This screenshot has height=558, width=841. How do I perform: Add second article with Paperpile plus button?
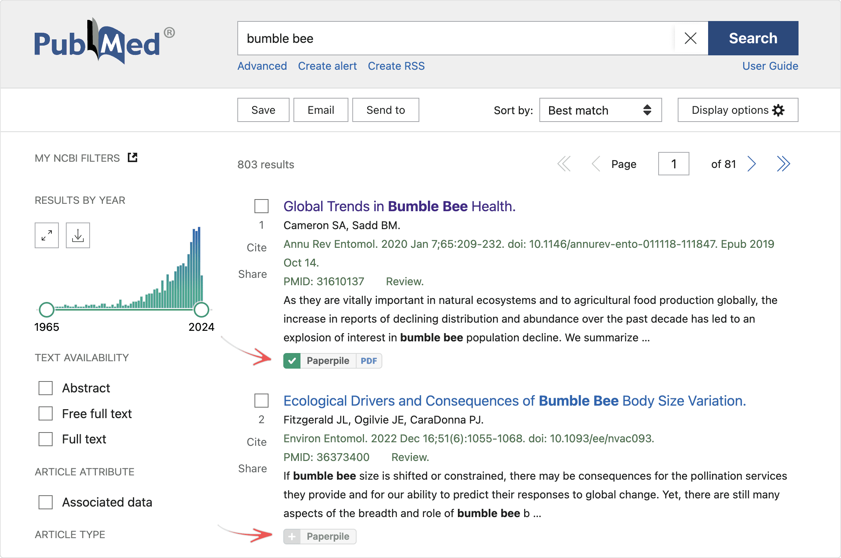[292, 537]
